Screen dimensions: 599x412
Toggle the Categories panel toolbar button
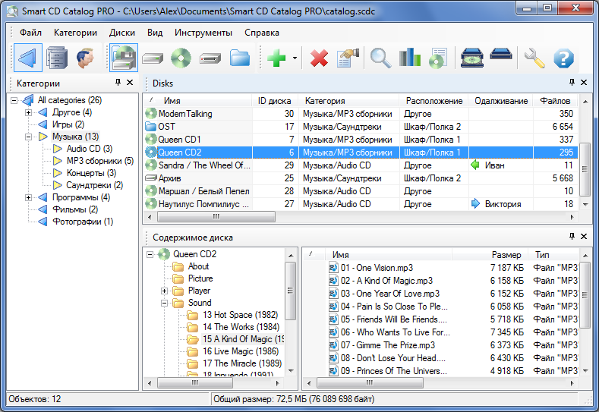28,58
